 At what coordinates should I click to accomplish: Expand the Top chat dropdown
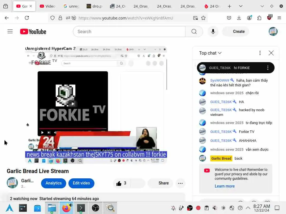coord(210,53)
